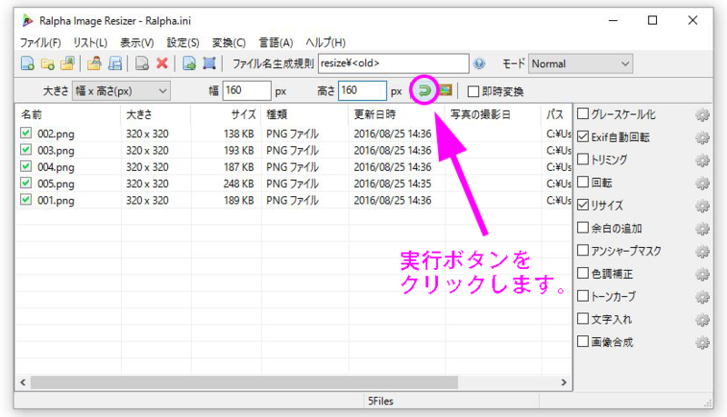727x417 pixels.
Task: Click the ファイル名生成規則 text field
Action: pyautogui.click(x=393, y=64)
